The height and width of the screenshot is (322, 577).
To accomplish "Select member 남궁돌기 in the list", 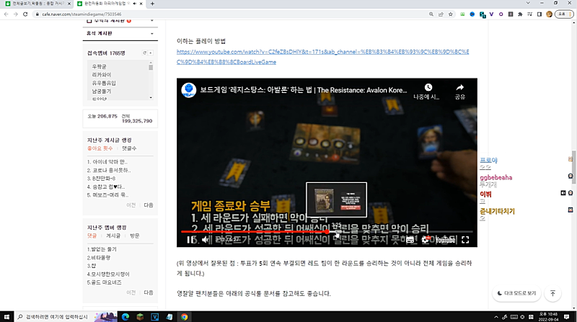I will coord(102,91).
